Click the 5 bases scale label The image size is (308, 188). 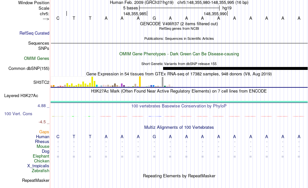click(x=131, y=8)
